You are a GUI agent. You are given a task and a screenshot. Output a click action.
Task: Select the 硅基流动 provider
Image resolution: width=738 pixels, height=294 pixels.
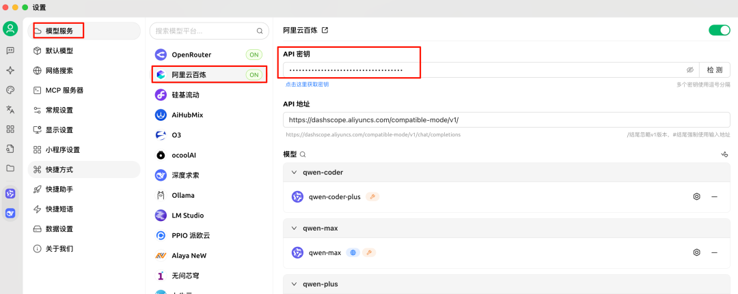pos(185,95)
